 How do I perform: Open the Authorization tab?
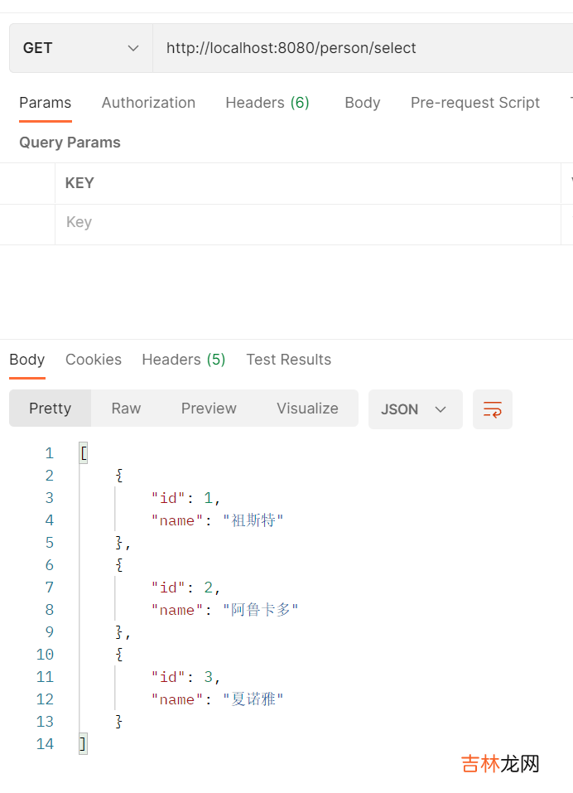click(x=148, y=103)
